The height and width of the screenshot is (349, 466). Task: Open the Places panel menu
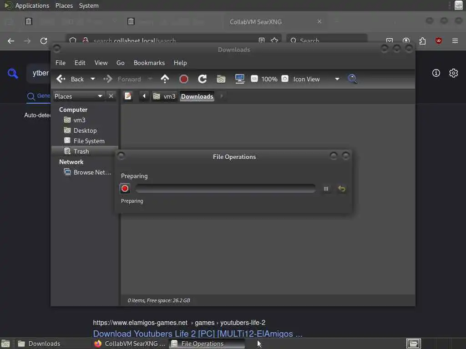pos(64,5)
